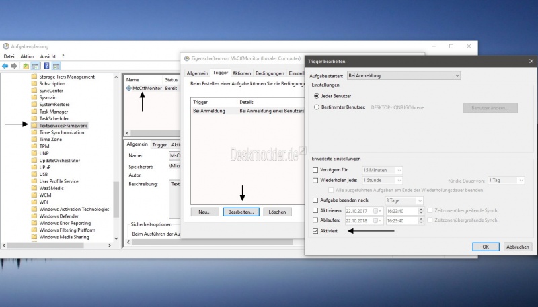
Task: Click the Ablaufen time 16:23:40 spinner
Action: click(421, 220)
